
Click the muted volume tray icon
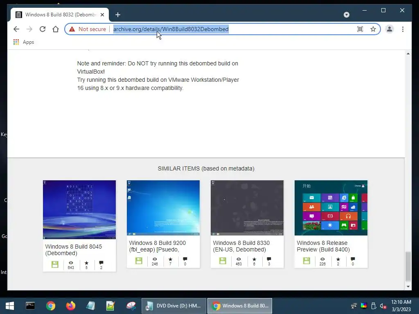[383, 306]
